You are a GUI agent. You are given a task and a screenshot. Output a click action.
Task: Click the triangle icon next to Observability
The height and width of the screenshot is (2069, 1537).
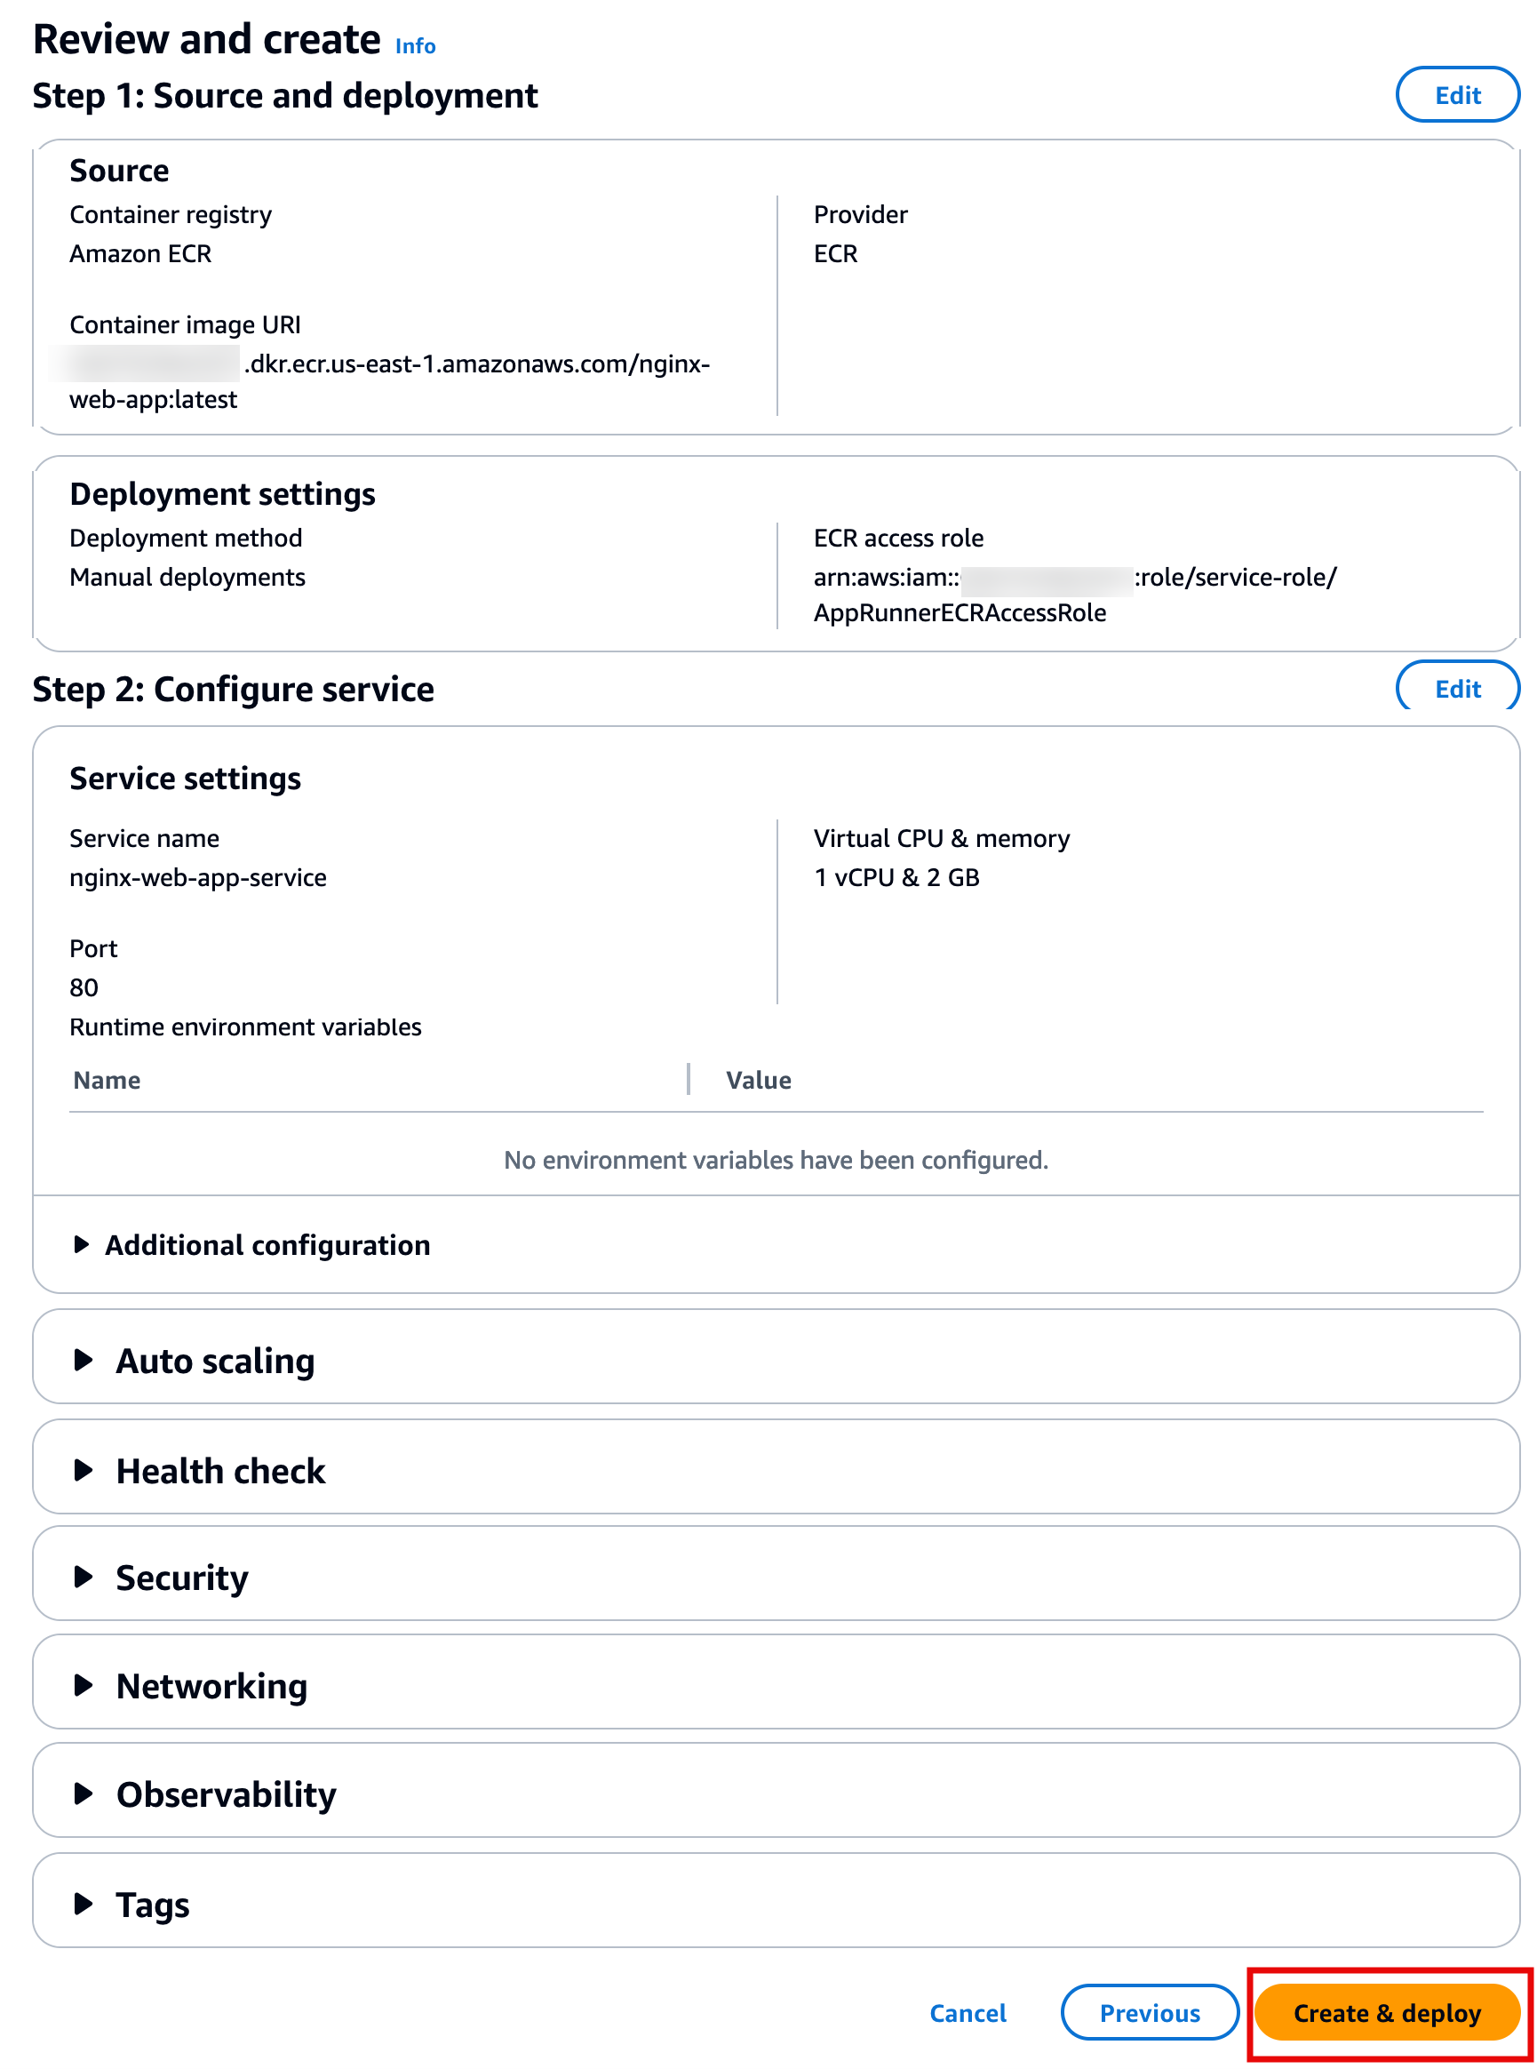pyautogui.click(x=83, y=1793)
